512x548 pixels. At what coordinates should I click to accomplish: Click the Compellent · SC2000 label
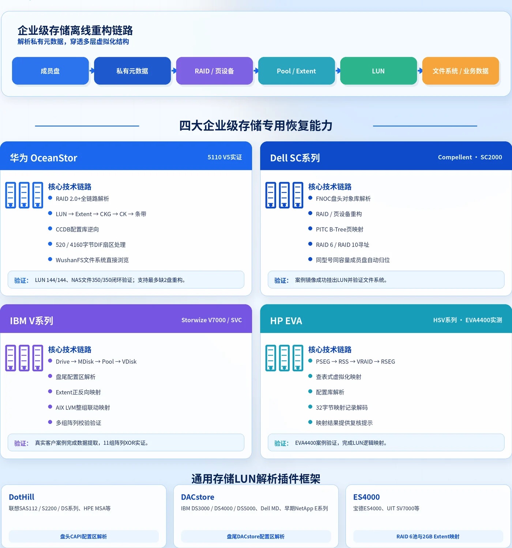pos(470,157)
